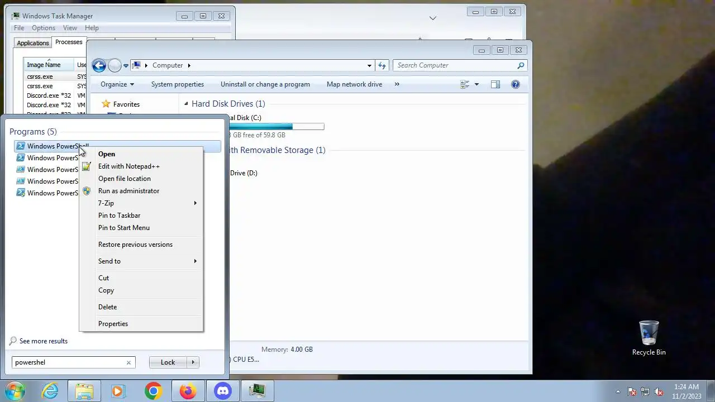Select the Processes tab in Task Manager
The image size is (715, 402).
(x=69, y=42)
